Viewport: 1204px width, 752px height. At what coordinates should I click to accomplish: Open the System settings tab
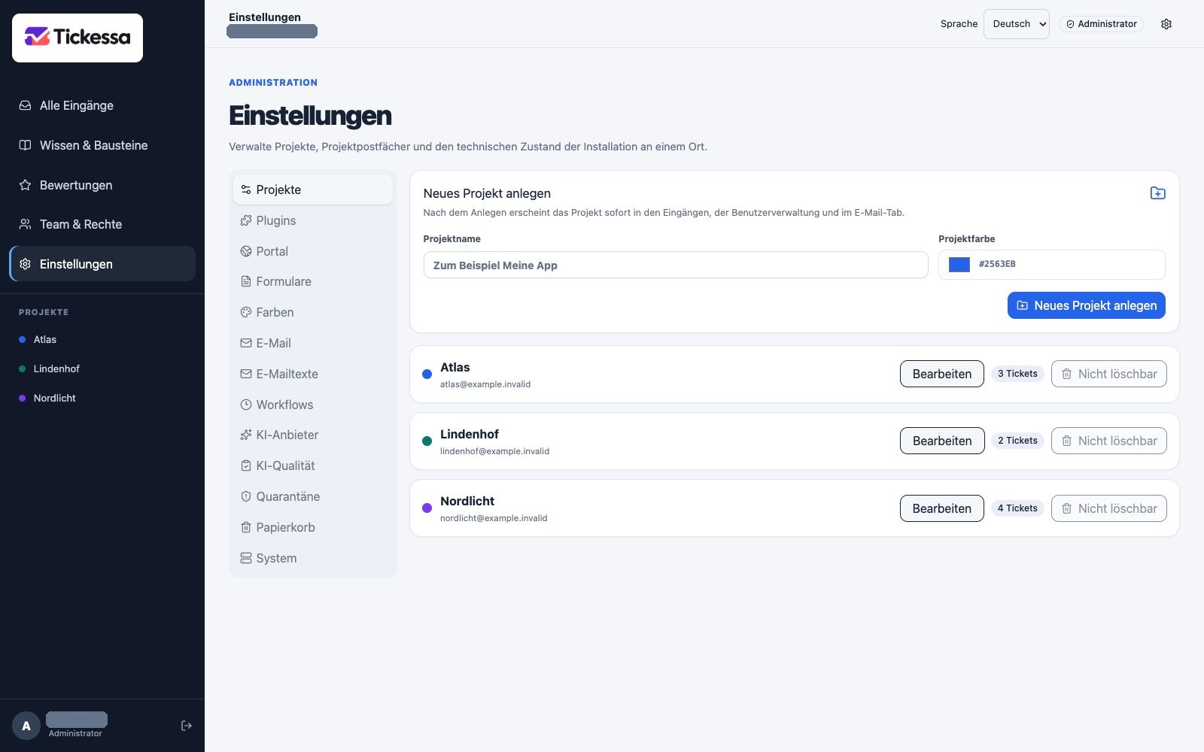click(313, 558)
